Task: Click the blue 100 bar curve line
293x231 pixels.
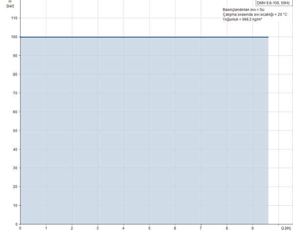Action: pos(144,37)
